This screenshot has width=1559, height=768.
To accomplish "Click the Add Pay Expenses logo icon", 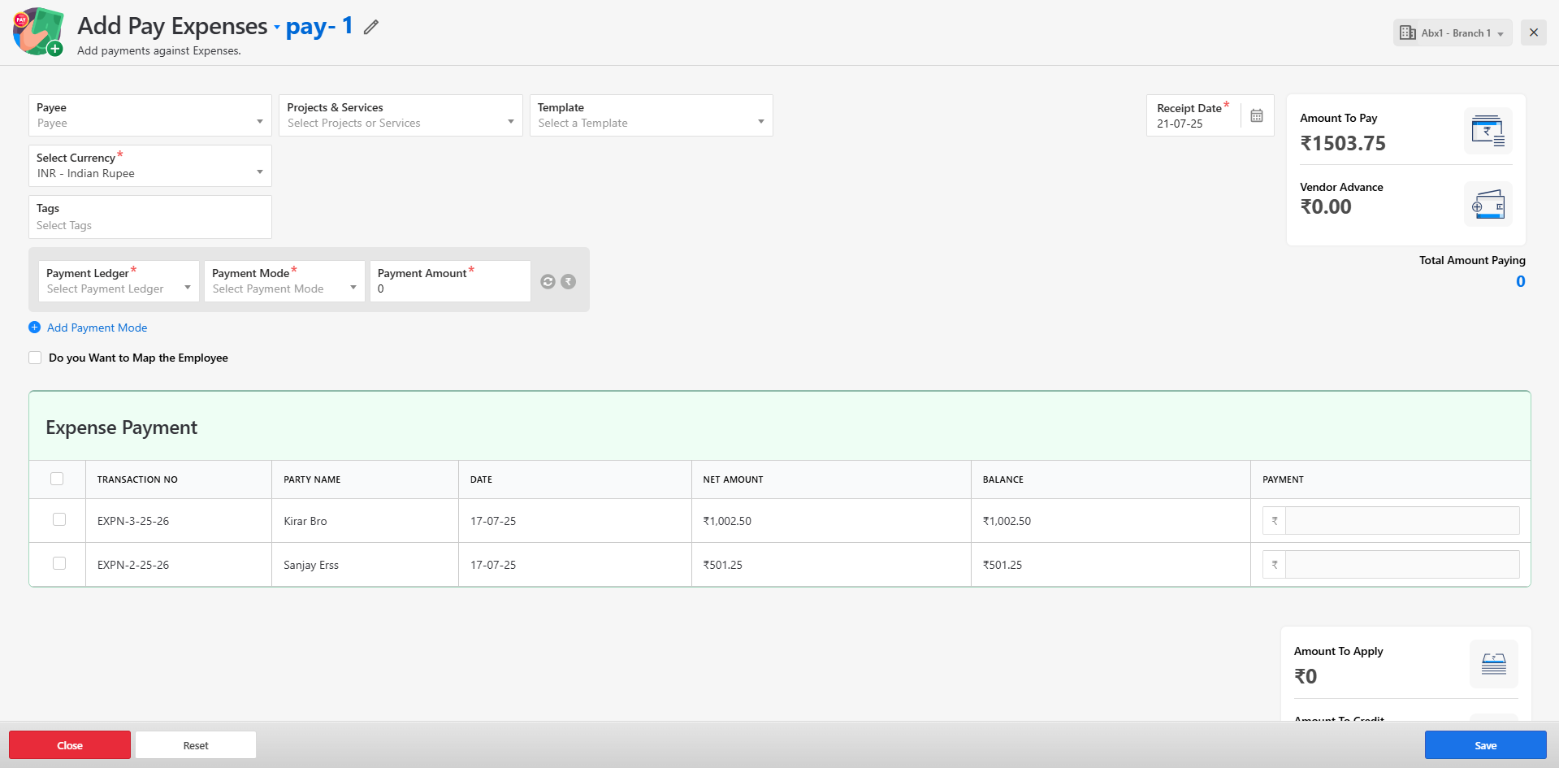I will pos(38,32).
